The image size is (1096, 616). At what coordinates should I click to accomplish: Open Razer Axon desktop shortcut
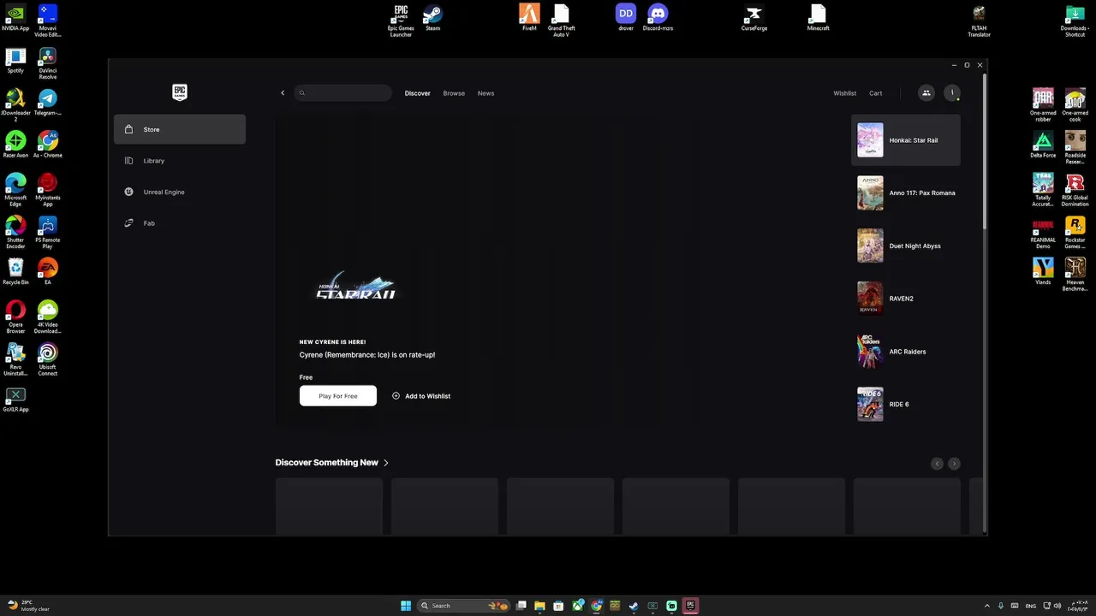coord(15,145)
